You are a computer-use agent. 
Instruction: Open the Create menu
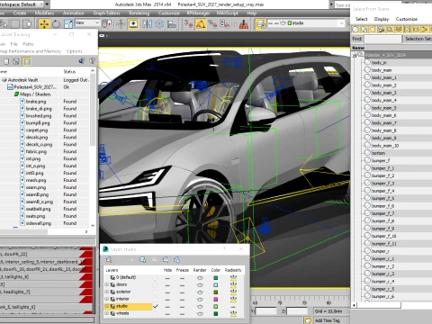20,13
